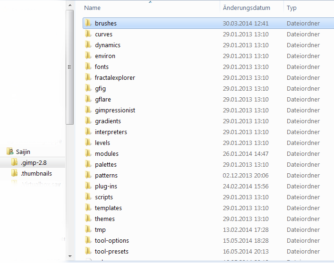The image size is (334, 263).
Task: Click the gflare folder icon
Action: point(88,99)
